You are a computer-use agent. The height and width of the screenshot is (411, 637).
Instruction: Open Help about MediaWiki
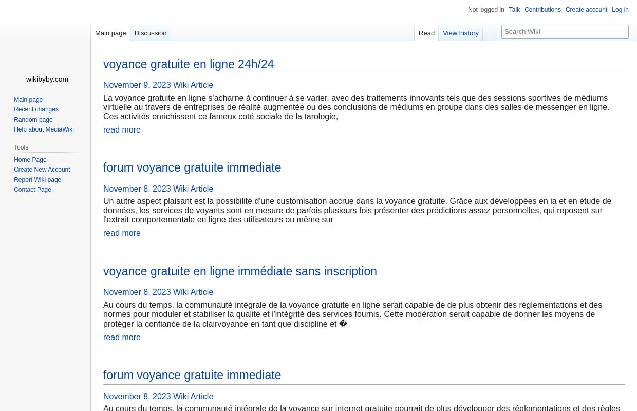coord(44,129)
